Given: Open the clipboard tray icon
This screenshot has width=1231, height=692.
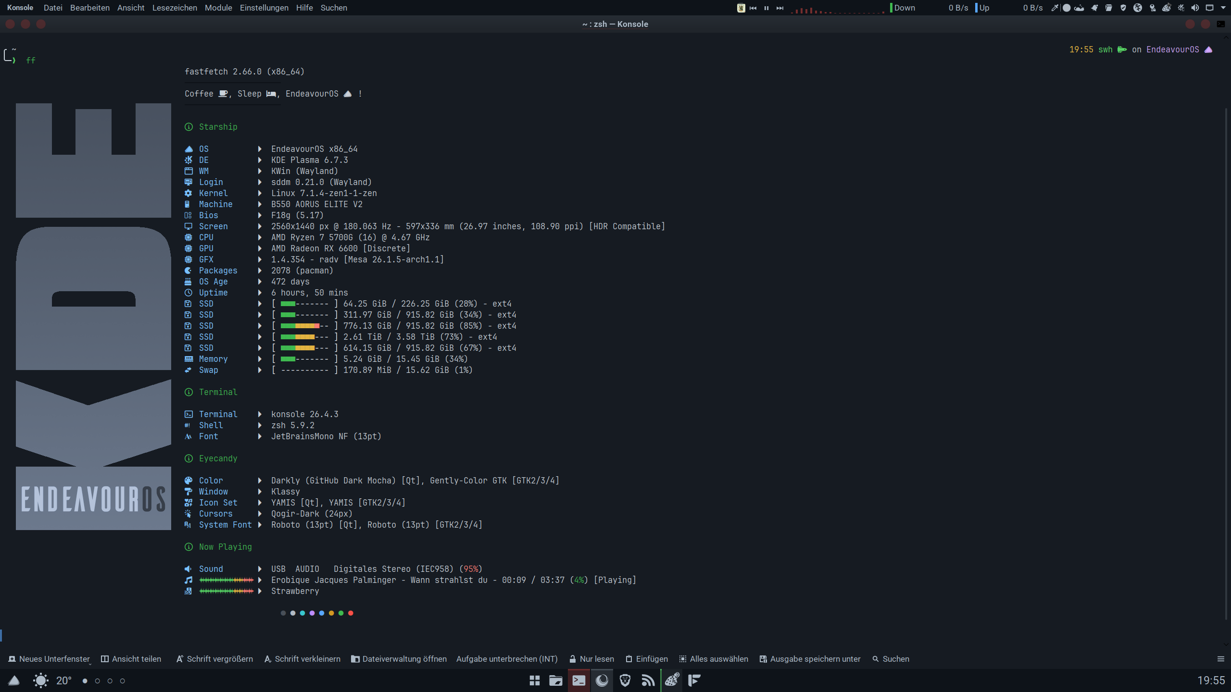Looking at the screenshot, I should pyautogui.click(x=1108, y=8).
